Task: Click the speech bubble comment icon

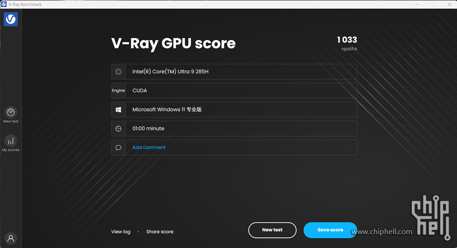Action: pos(118,147)
